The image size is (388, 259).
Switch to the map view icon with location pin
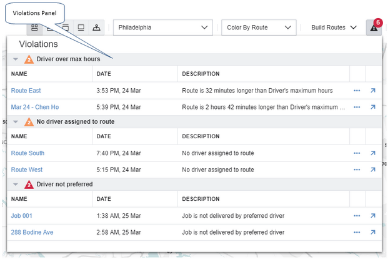(x=96, y=28)
